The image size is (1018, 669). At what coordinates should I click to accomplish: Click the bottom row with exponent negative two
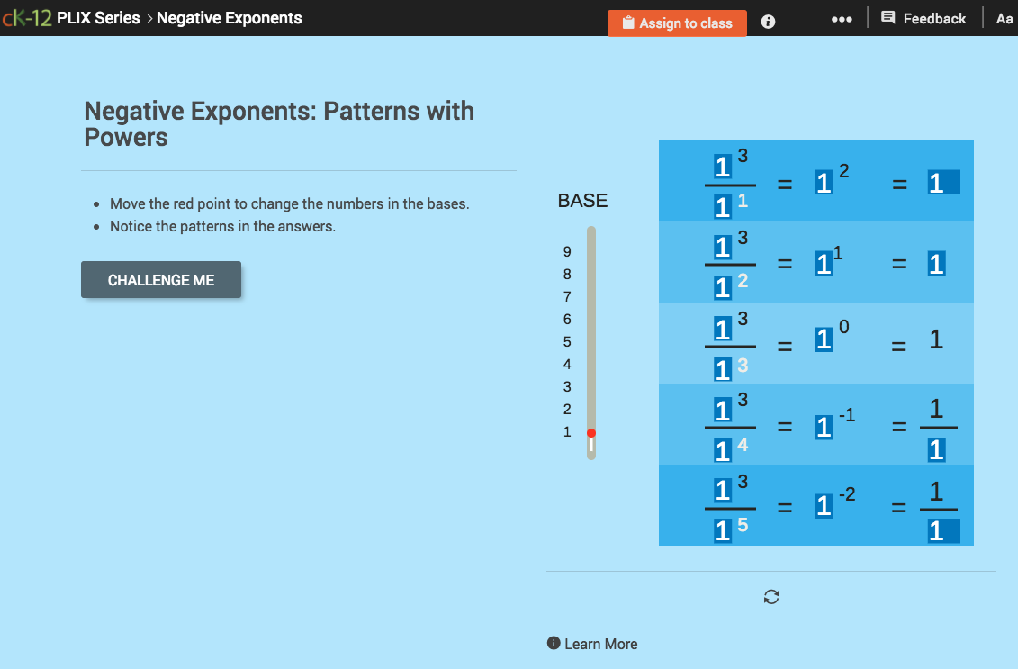click(816, 505)
